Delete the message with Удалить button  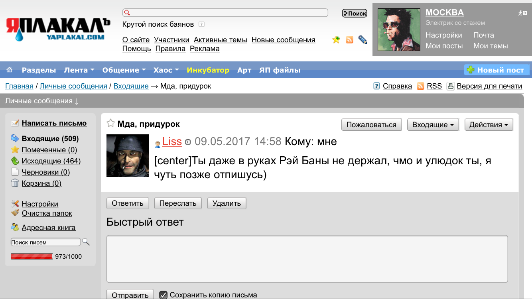tap(227, 203)
